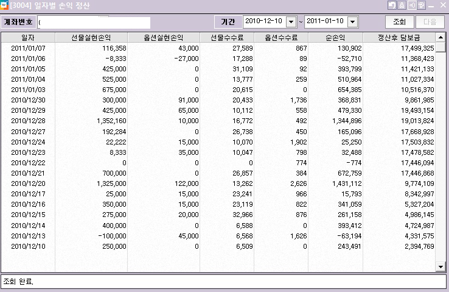Open the end date 2011-01-10 dropdown
The height and width of the screenshot is (292, 449).
[x=352, y=22]
